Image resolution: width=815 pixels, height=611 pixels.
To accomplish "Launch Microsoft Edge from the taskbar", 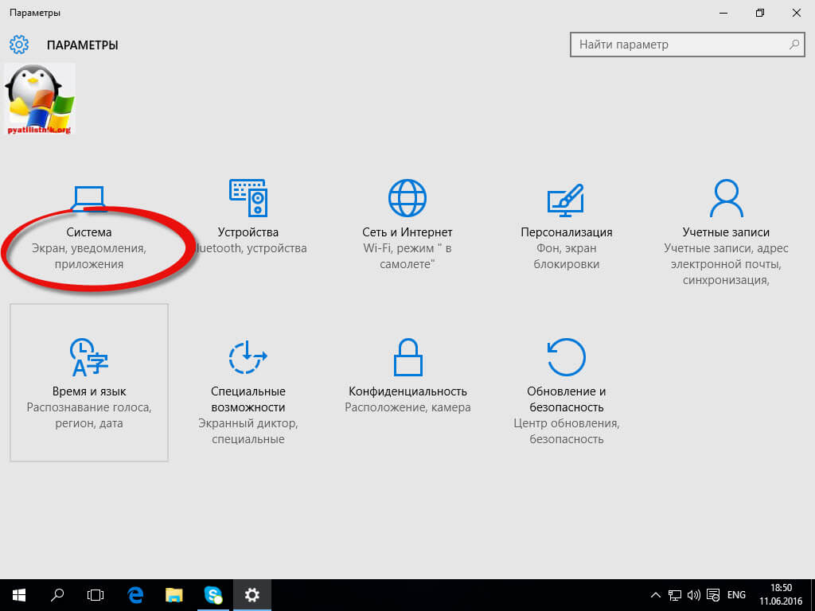I will [135, 594].
